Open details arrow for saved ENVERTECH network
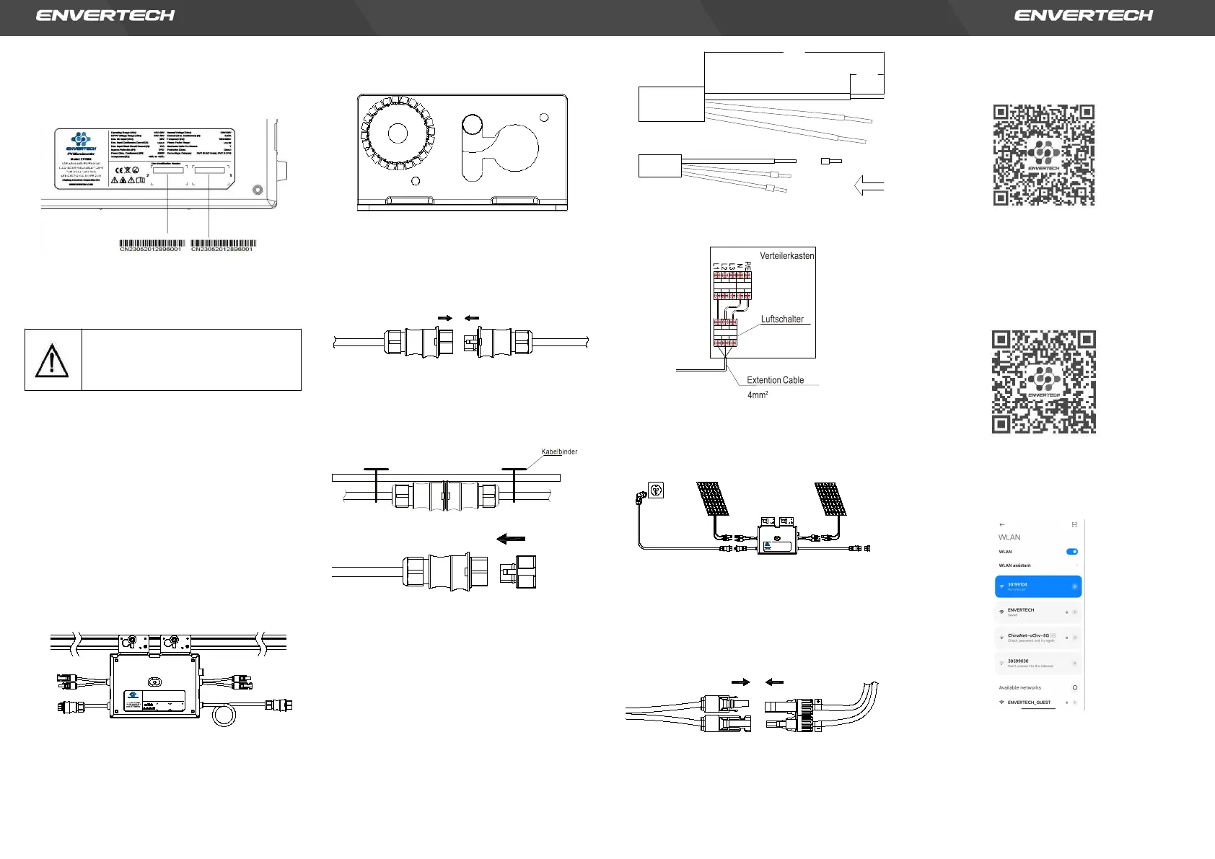The image size is (1215, 859). (1074, 612)
